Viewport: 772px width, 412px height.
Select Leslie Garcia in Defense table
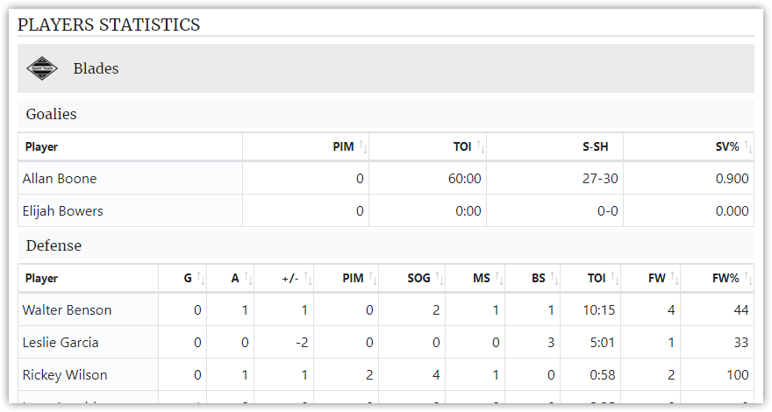tap(61, 343)
